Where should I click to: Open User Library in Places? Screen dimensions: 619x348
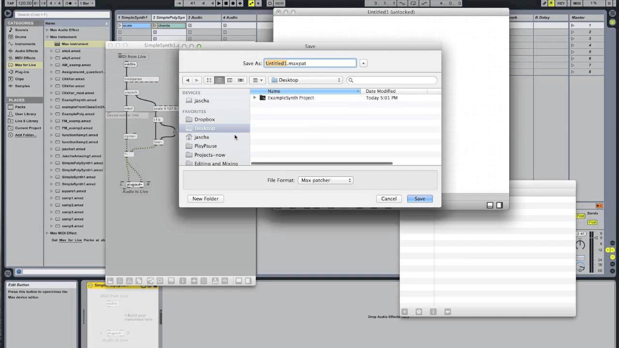tap(25, 114)
